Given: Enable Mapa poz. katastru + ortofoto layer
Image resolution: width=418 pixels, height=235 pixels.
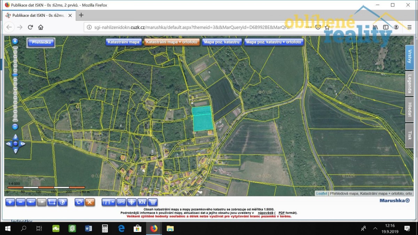Looking at the screenshot, I should [274, 42].
